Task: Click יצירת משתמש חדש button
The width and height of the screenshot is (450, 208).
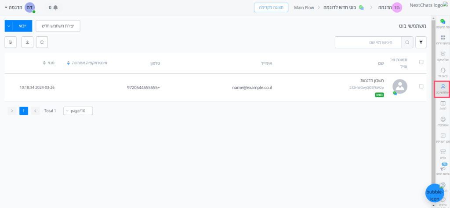Action: [58, 26]
